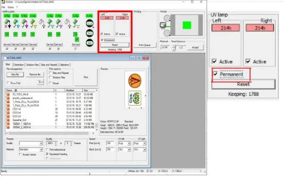Screen dimensions: 284x185
Task: Open the UV left mode dropdown
Action: pyautogui.click(x=129, y=143)
